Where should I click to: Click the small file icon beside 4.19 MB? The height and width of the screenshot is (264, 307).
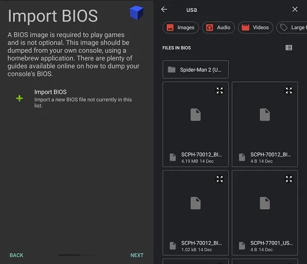coord(173,157)
